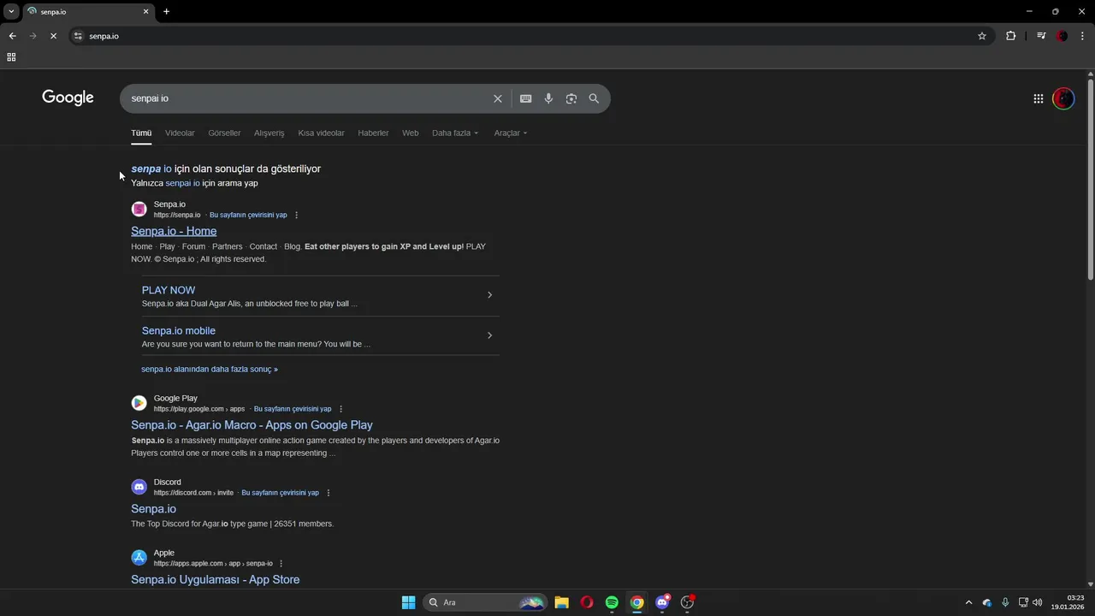This screenshot has height=616, width=1095.
Task: Open Discord Senpa.io result link
Action: coord(153,509)
